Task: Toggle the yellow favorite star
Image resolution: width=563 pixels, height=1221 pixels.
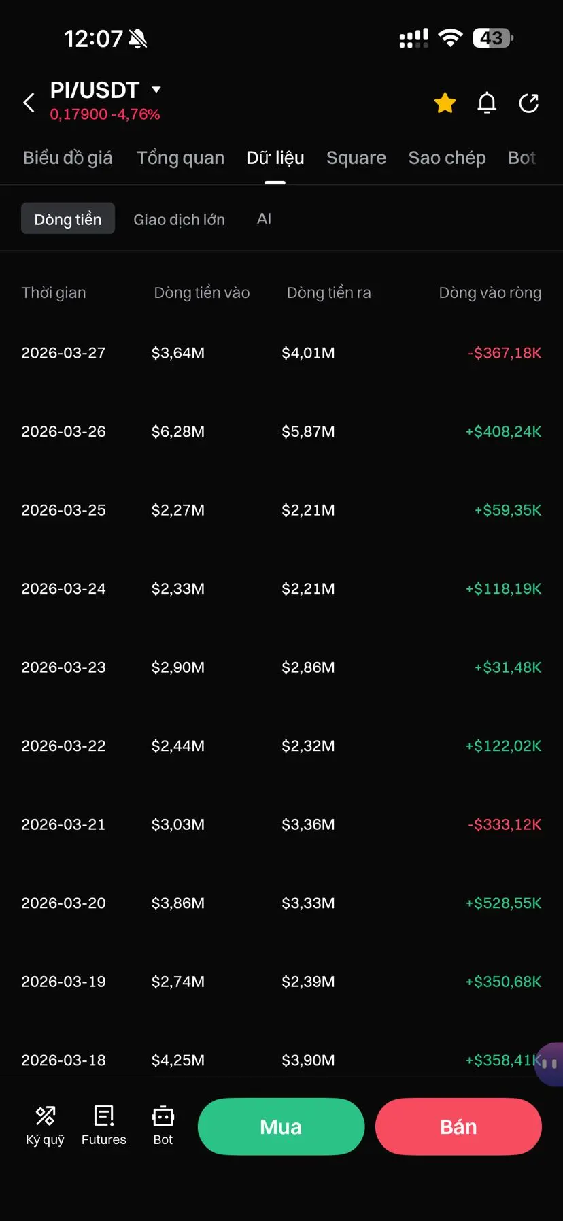Action: pos(445,103)
